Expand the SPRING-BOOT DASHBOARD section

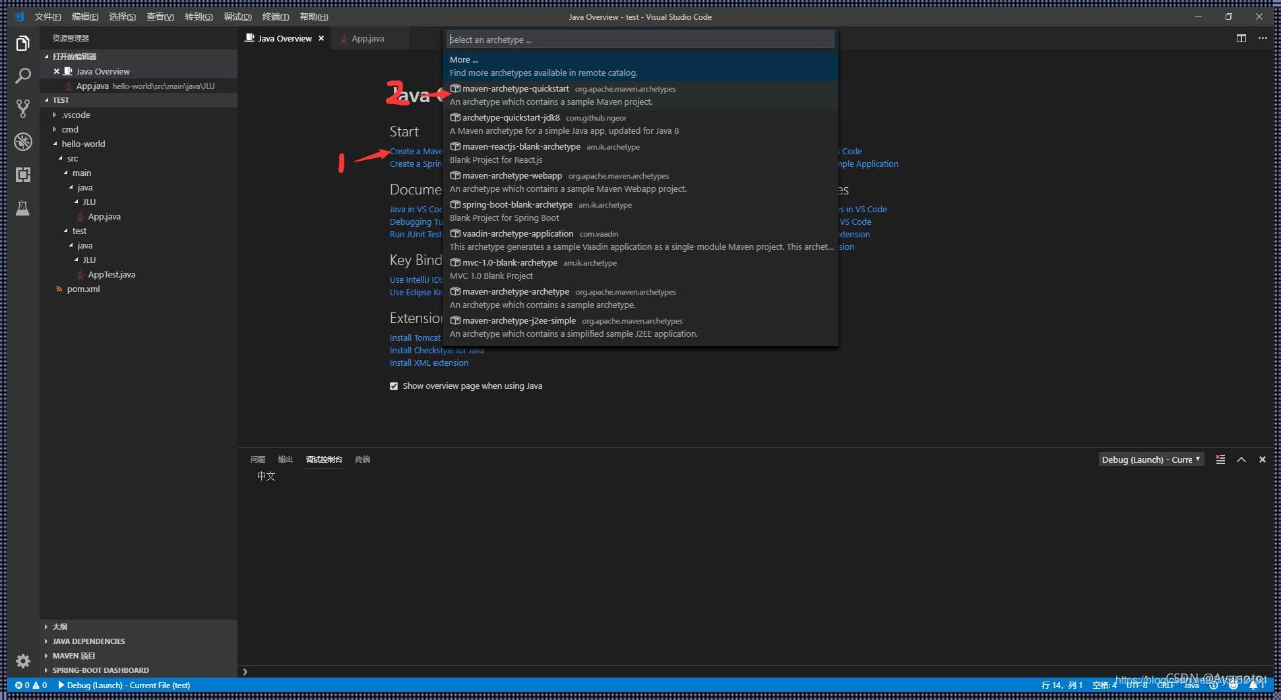coord(139,670)
